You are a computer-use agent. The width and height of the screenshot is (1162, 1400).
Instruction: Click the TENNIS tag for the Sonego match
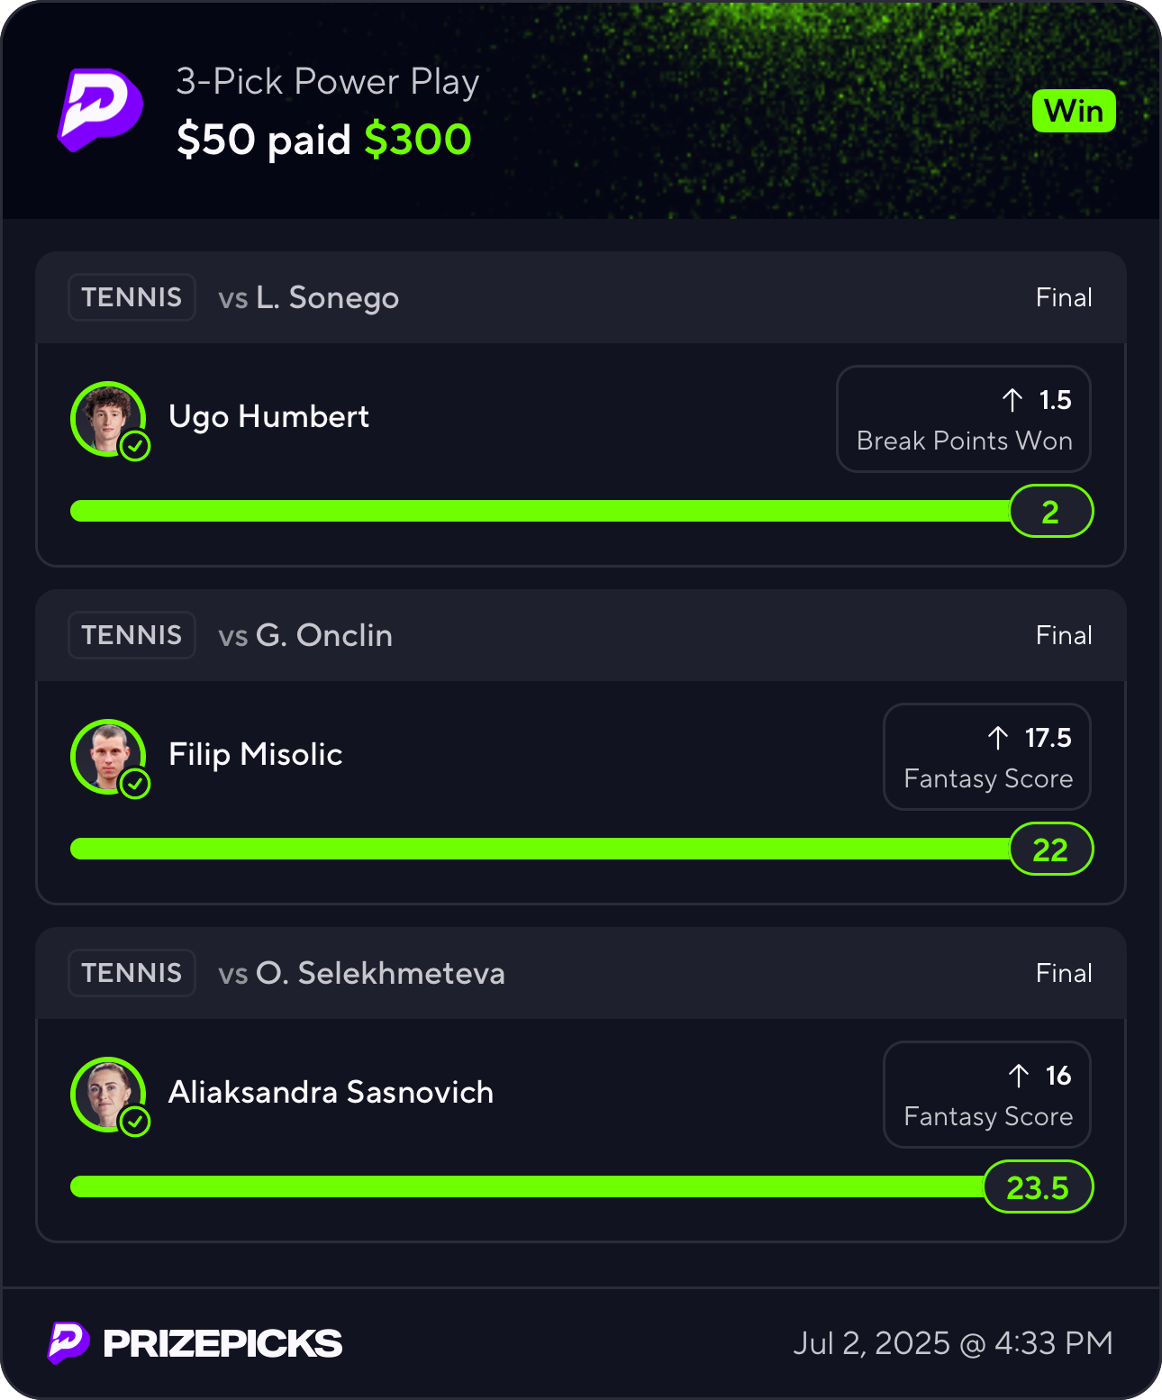tap(132, 297)
